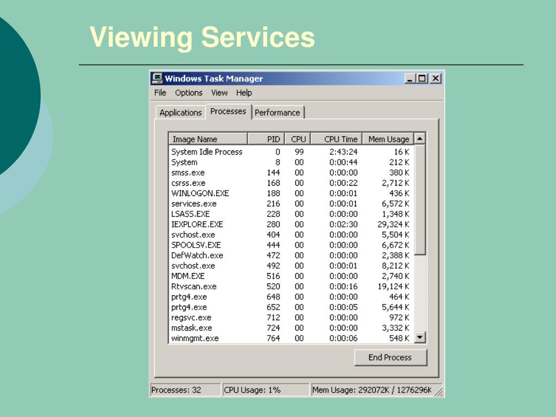Sort by PID column header
This screenshot has width=556, height=417.
266,139
